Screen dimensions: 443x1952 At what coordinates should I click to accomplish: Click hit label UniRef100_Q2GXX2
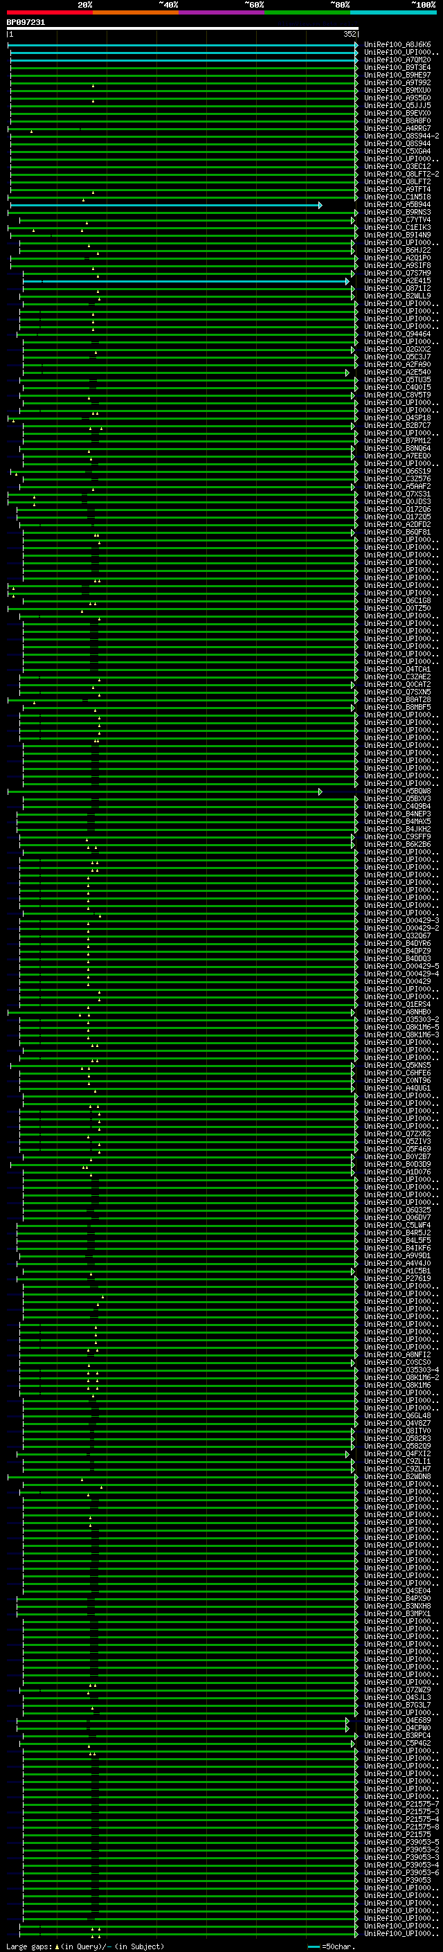pos(397,349)
